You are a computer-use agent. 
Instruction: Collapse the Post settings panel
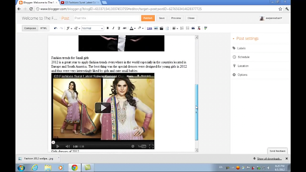(246, 39)
